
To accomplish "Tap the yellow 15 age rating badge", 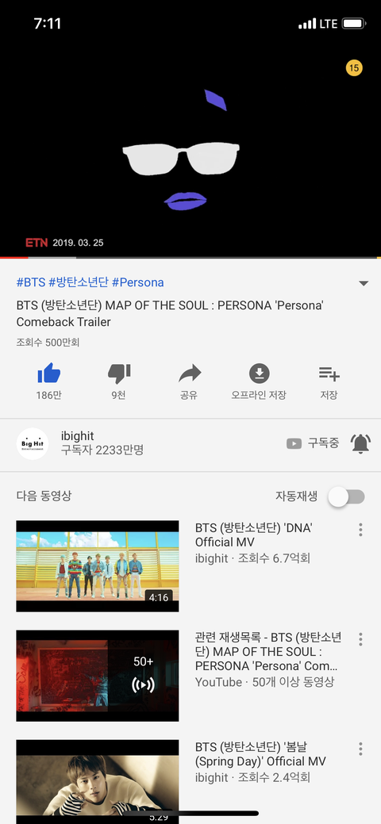I will [354, 67].
